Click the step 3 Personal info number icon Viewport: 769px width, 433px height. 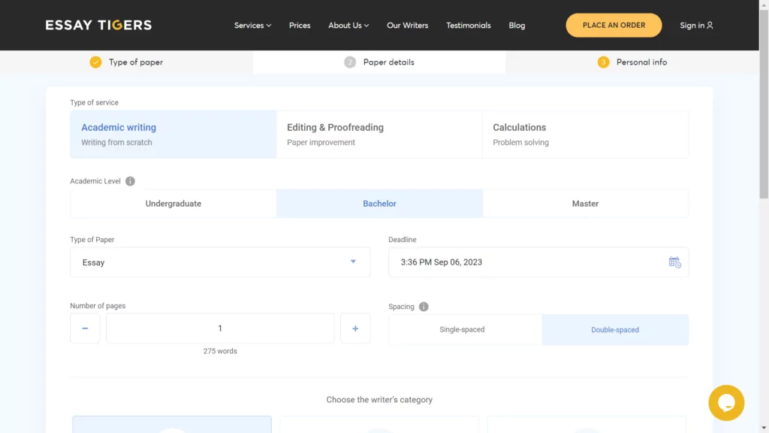coord(603,62)
